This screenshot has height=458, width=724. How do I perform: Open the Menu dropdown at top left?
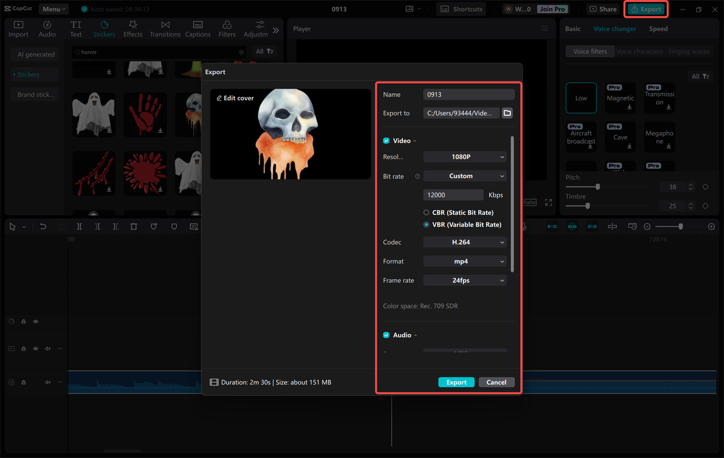point(53,8)
